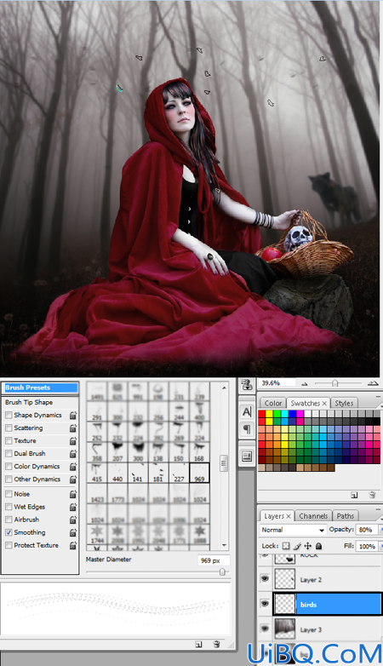Enable Protect Texture checkbox
The image size is (383, 666).
[x=9, y=544]
